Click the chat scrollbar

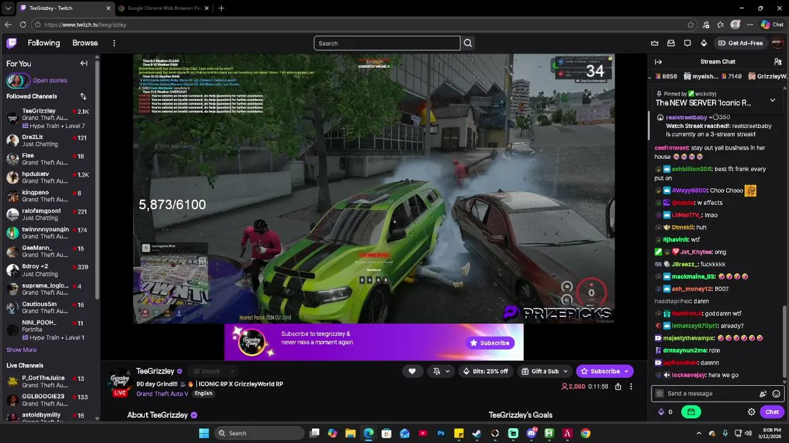click(785, 340)
